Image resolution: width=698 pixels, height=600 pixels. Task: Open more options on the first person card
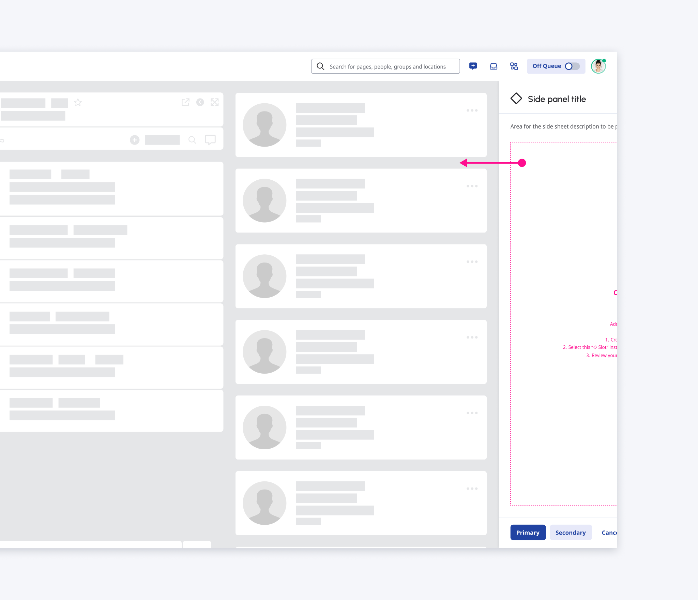(472, 110)
